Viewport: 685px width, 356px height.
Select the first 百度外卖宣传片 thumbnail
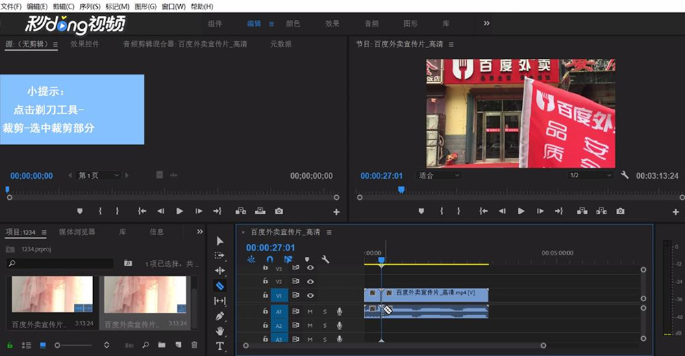click(53, 294)
